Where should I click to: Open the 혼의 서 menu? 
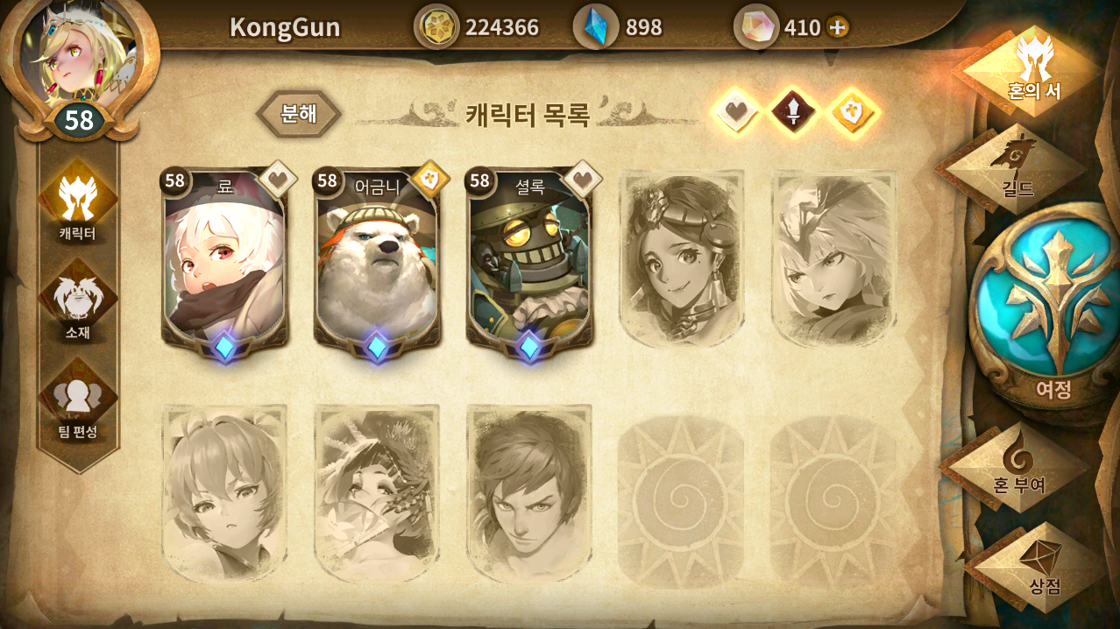(1034, 70)
